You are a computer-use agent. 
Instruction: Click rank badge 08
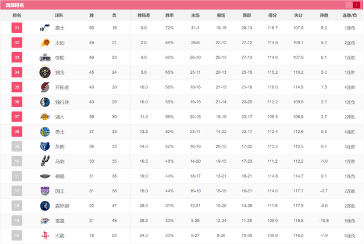click(x=17, y=132)
